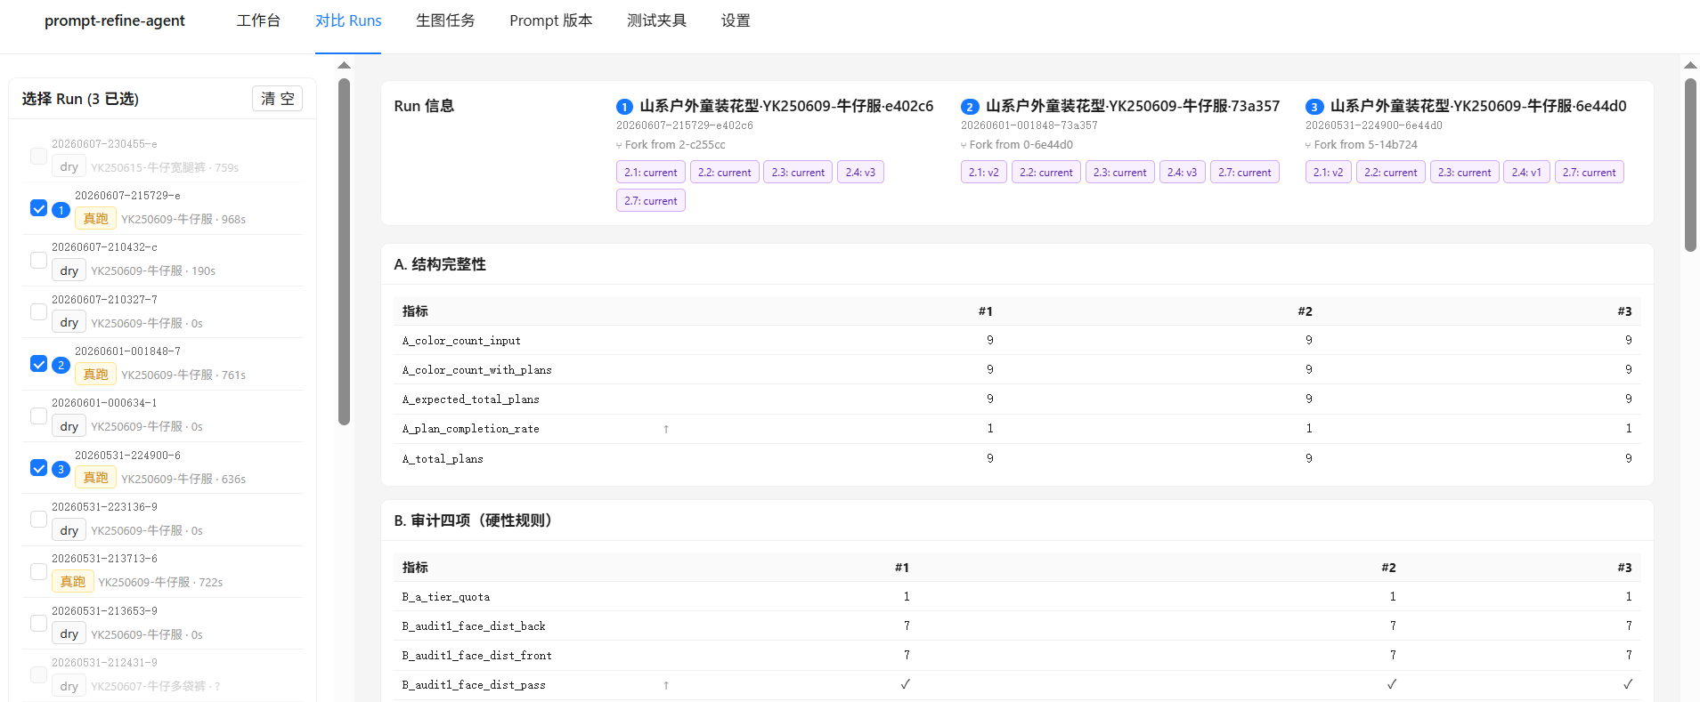Screen dimensions: 1700x702
Task: Click check mark in #1 column of B_audit1_face_dist_pass
Action: [x=905, y=684]
